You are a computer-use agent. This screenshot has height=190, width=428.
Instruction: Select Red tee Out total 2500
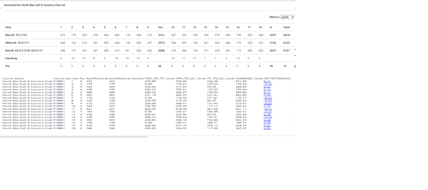[161, 51]
